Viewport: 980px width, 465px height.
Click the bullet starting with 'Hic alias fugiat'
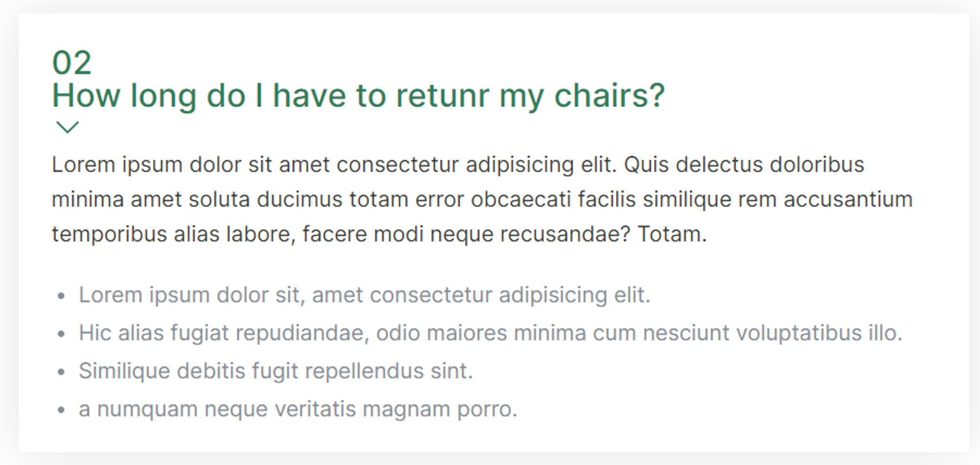coord(490,333)
